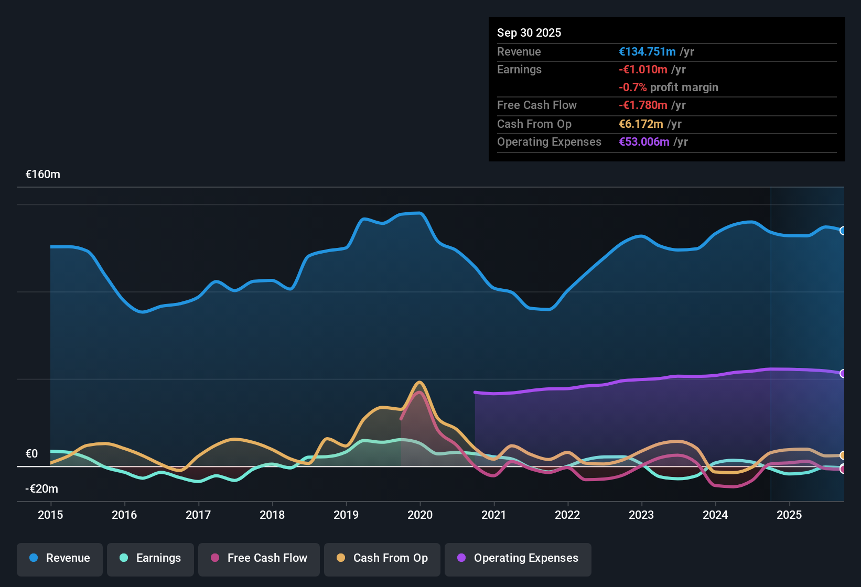This screenshot has height=587, width=861.
Task: Click the purple Operating Expenses endpoint circle
Action: pyautogui.click(x=843, y=374)
